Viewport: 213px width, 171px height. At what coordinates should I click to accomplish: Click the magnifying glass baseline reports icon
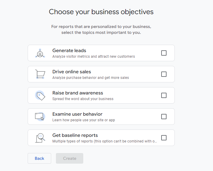click(40, 138)
